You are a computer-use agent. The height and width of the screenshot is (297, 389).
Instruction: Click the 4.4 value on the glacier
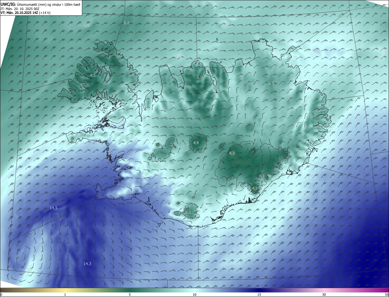click(x=196, y=143)
